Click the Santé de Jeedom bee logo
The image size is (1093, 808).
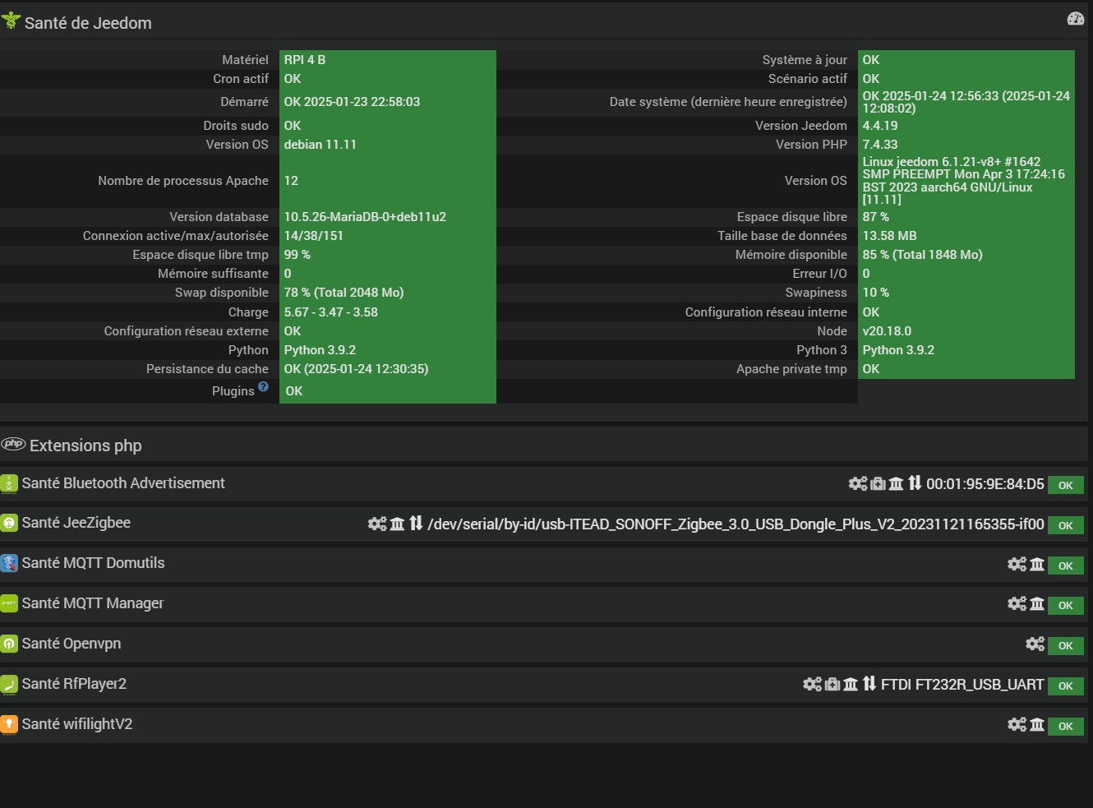click(11, 21)
